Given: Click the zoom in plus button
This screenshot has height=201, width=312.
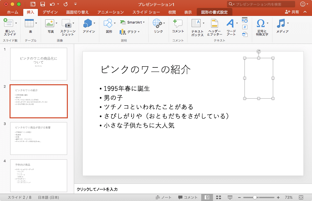Looking at the screenshot, I should pos(278,198).
